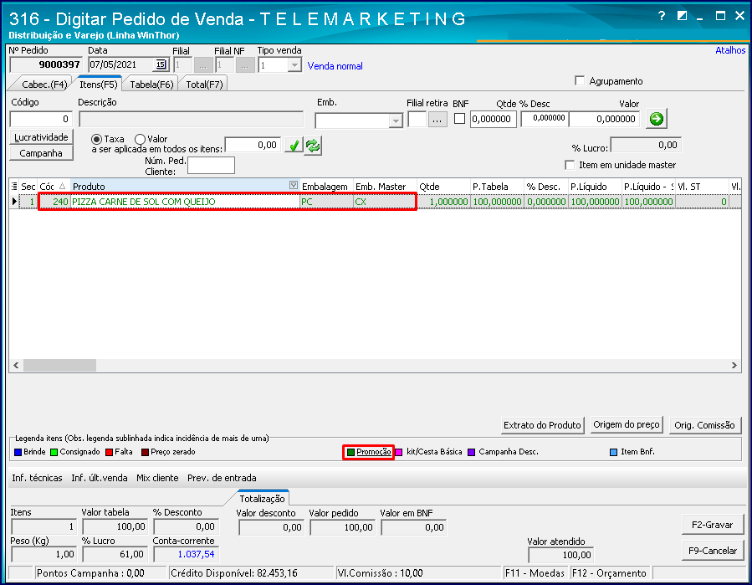The width and height of the screenshot is (752, 585).
Task: Click the taxa value field 0,00
Action: tap(253, 145)
